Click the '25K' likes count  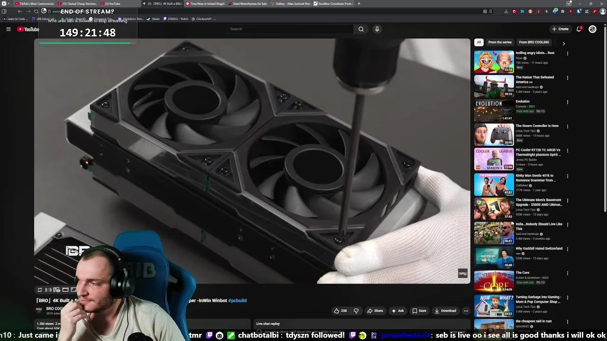344,311
